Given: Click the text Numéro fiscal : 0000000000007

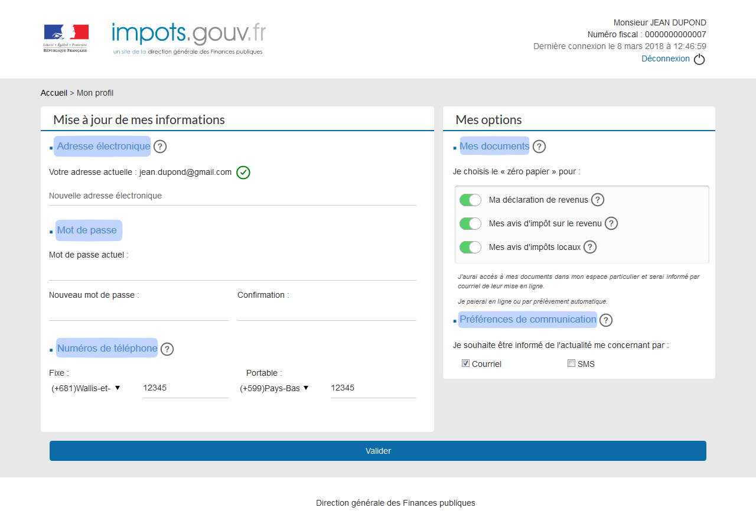Looking at the screenshot, I should point(647,34).
